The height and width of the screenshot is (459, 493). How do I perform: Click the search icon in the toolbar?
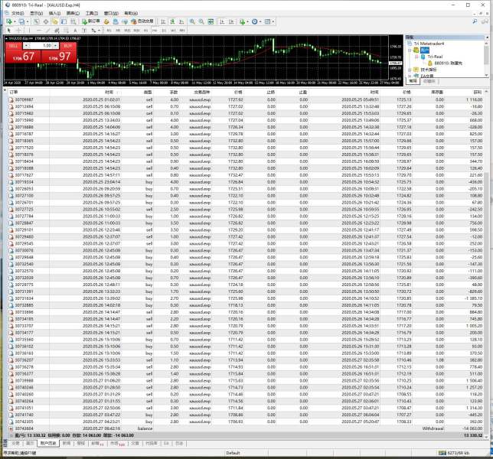(x=475, y=21)
